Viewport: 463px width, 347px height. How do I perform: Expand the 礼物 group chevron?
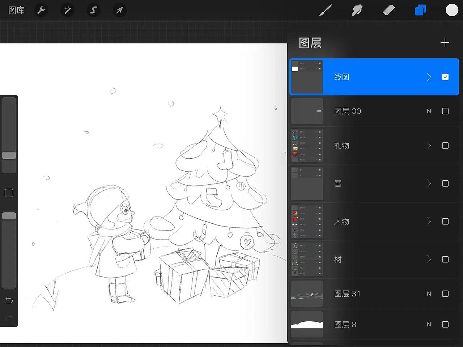coord(429,146)
